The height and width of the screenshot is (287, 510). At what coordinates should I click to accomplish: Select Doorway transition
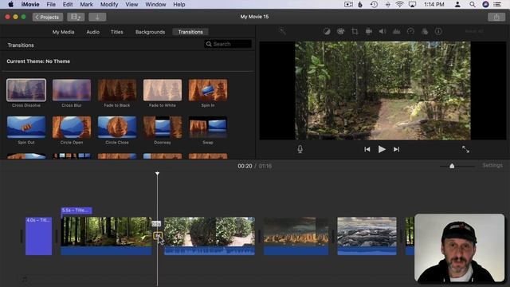pyautogui.click(x=163, y=128)
